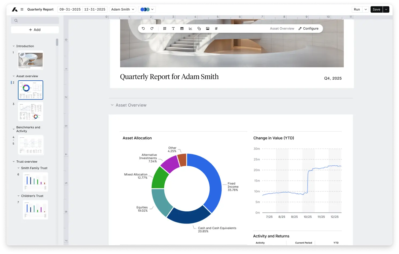Select page 1 thumbnail
This screenshot has width=399, height=254.
click(x=31, y=60)
